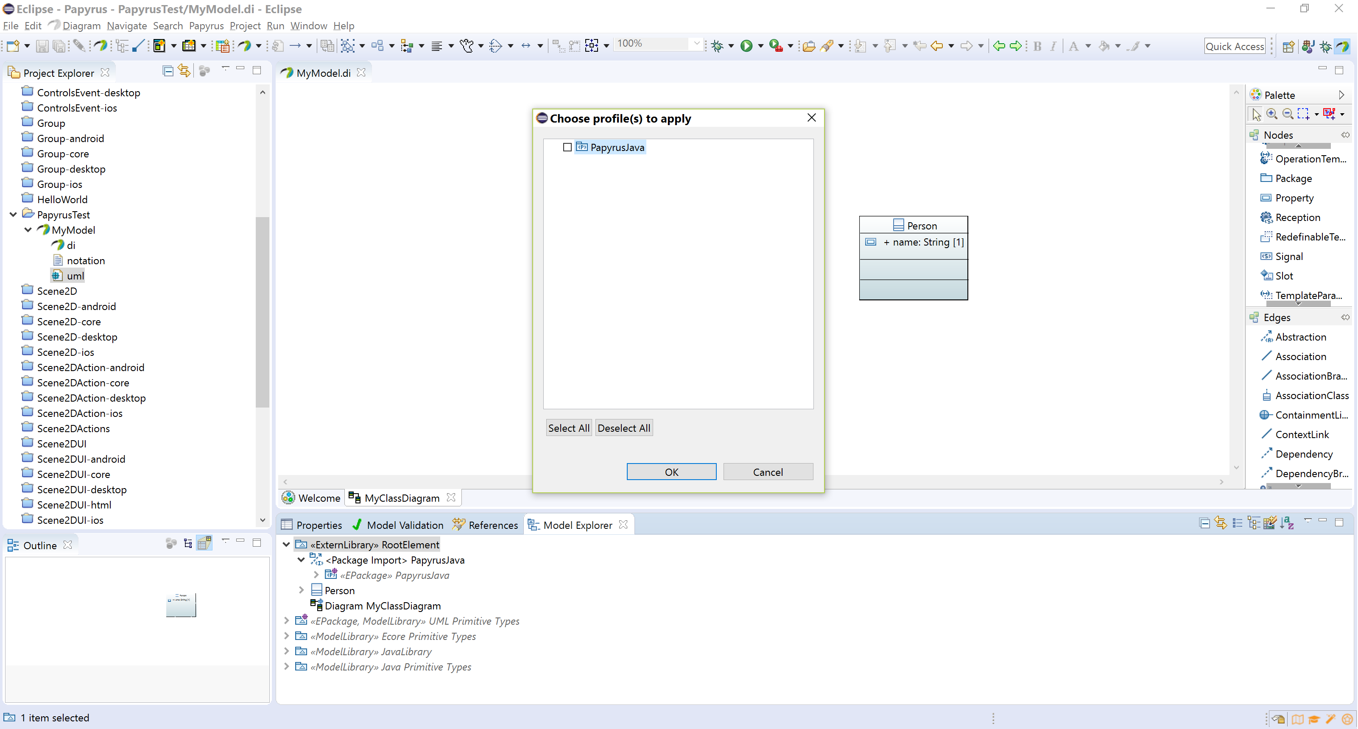Select the HelloWorld project
Screen dimensions: 1358x729
pyautogui.click(x=55, y=199)
